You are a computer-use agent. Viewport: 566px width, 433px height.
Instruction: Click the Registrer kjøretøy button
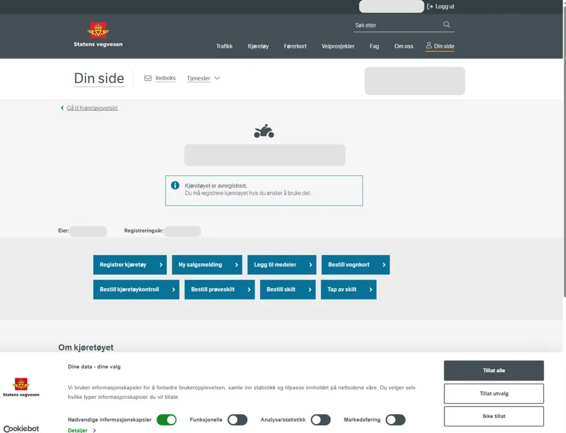coord(131,265)
